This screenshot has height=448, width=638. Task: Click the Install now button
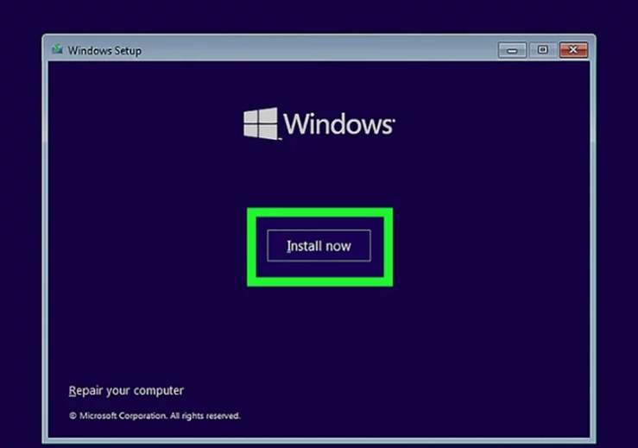click(x=319, y=245)
